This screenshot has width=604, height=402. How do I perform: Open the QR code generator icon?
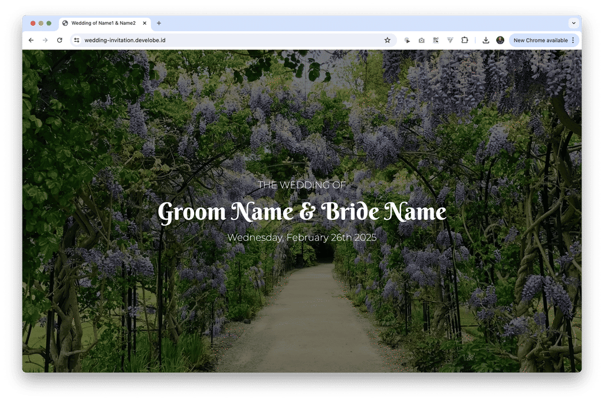point(435,40)
